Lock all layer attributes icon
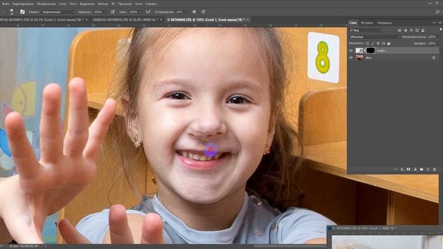This screenshot has width=443, height=249. [389, 44]
